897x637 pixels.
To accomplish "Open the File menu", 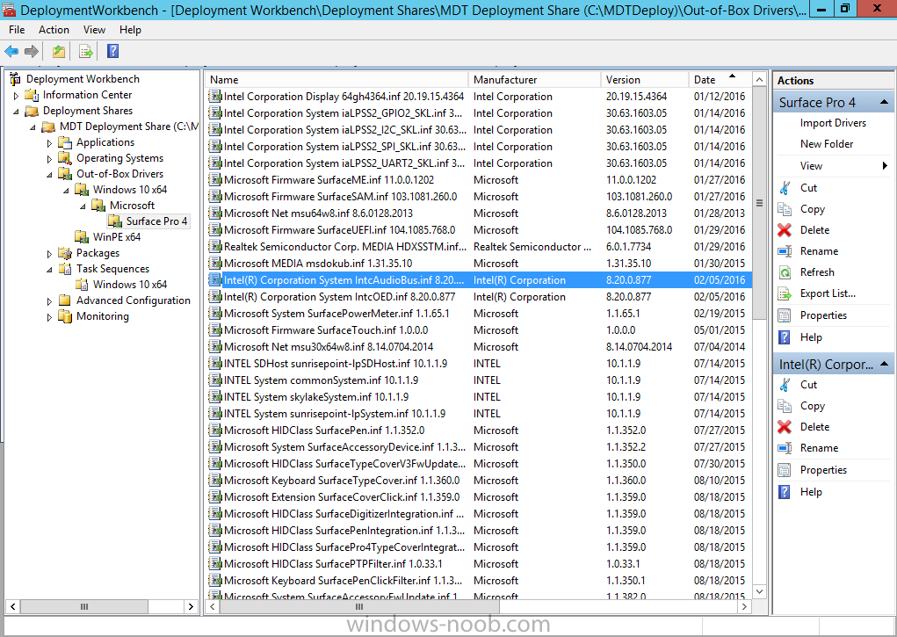I will pos(18,30).
